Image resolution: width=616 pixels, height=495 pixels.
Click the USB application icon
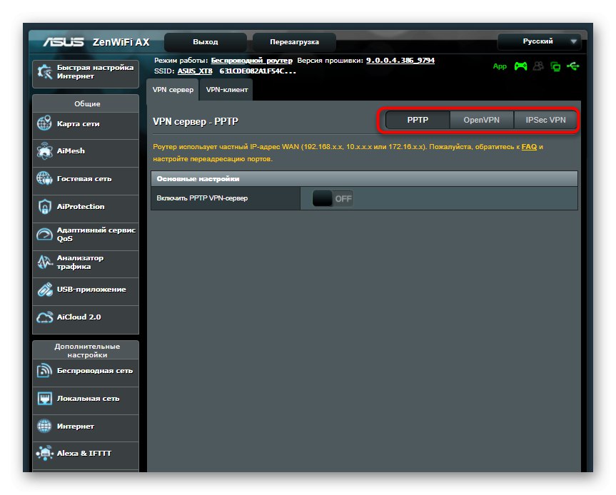click(x=45, y=290)
